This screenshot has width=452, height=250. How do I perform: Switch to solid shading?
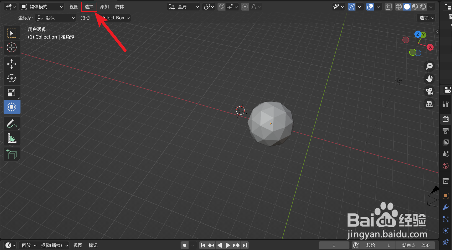click(407, 7)
